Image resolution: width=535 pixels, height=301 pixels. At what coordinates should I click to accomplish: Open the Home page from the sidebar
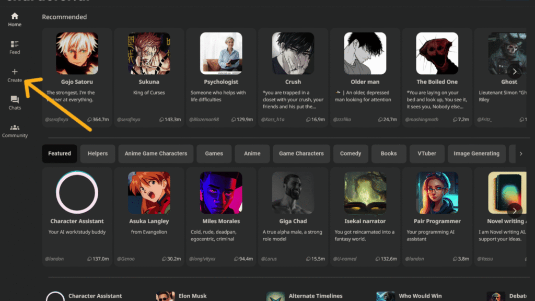pyautogui.click(x=15, y=19)
